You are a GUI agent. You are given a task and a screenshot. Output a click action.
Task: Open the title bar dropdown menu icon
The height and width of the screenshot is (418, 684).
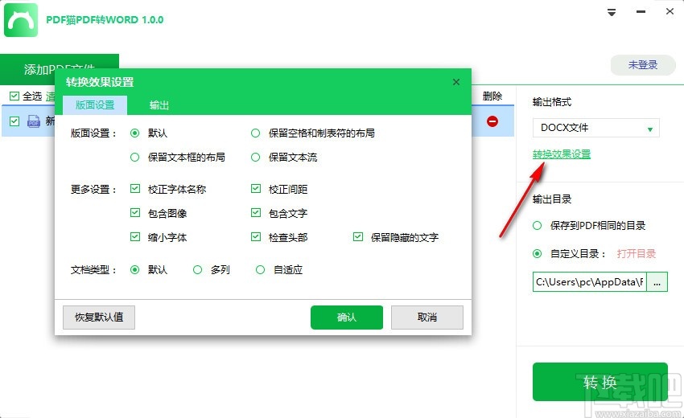click(x=612, y=12)
